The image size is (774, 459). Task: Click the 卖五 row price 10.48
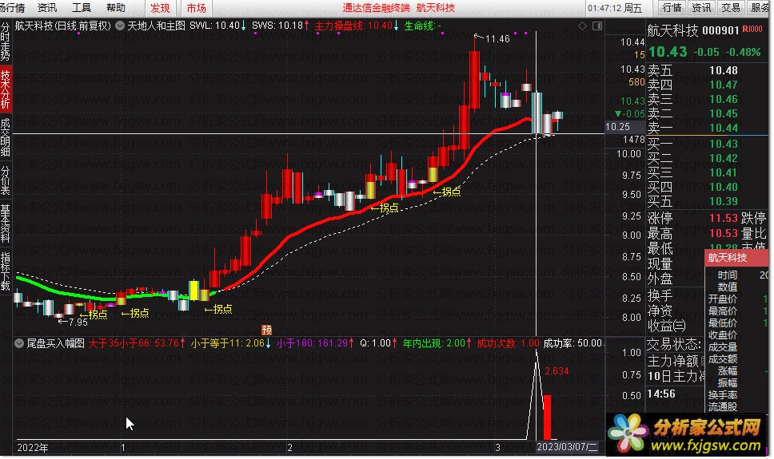click(x=723, y=70)
